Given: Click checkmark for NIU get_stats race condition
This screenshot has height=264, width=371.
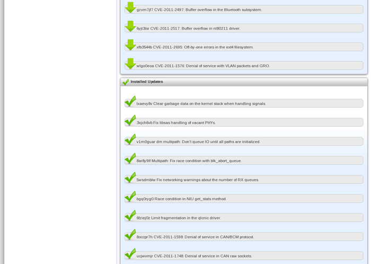Looking at the screenshot, I should tap(130, 197).
